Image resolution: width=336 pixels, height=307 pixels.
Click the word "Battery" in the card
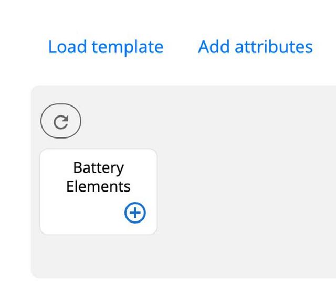tap(98, 168)
